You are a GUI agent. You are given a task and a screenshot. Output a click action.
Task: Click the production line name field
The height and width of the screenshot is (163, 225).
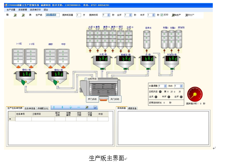(x=53, y=15)
